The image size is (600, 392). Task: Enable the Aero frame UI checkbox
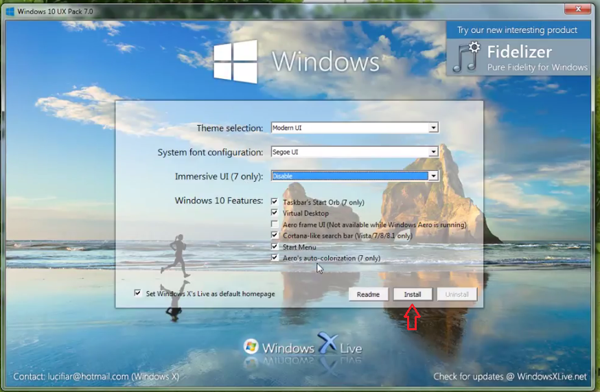(x=275, y=224)
